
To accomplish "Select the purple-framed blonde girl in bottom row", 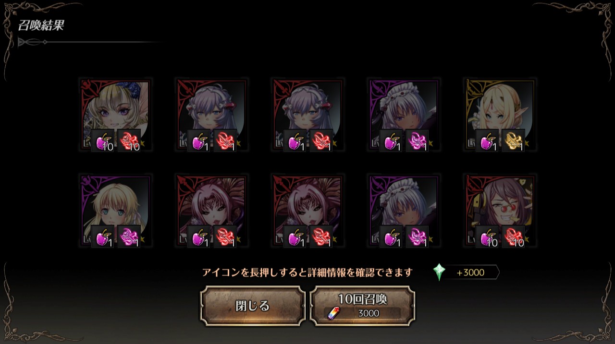I will [x=115, y=211].
